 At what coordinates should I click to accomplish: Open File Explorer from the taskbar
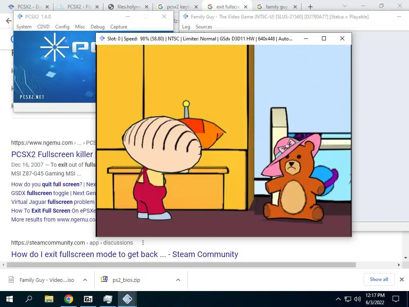[x=49, y=299]
